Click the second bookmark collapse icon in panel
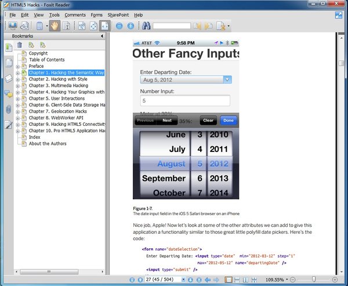 (42, 45)
